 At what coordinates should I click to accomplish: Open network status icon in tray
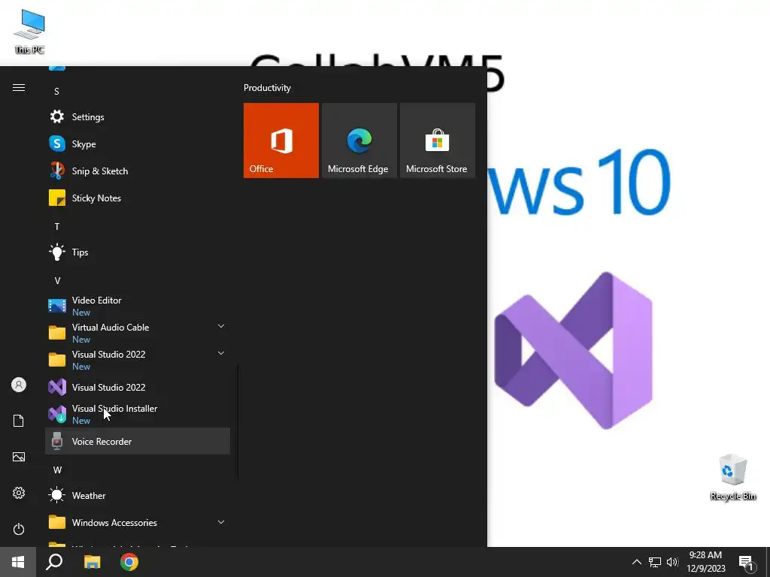[655, 562]
